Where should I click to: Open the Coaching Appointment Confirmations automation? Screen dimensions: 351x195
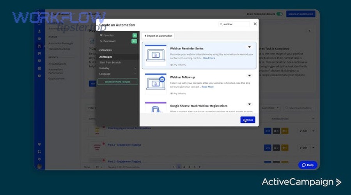(129, 128)
